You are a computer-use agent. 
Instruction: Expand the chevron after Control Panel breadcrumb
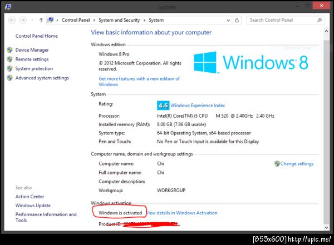pos(94,21)
